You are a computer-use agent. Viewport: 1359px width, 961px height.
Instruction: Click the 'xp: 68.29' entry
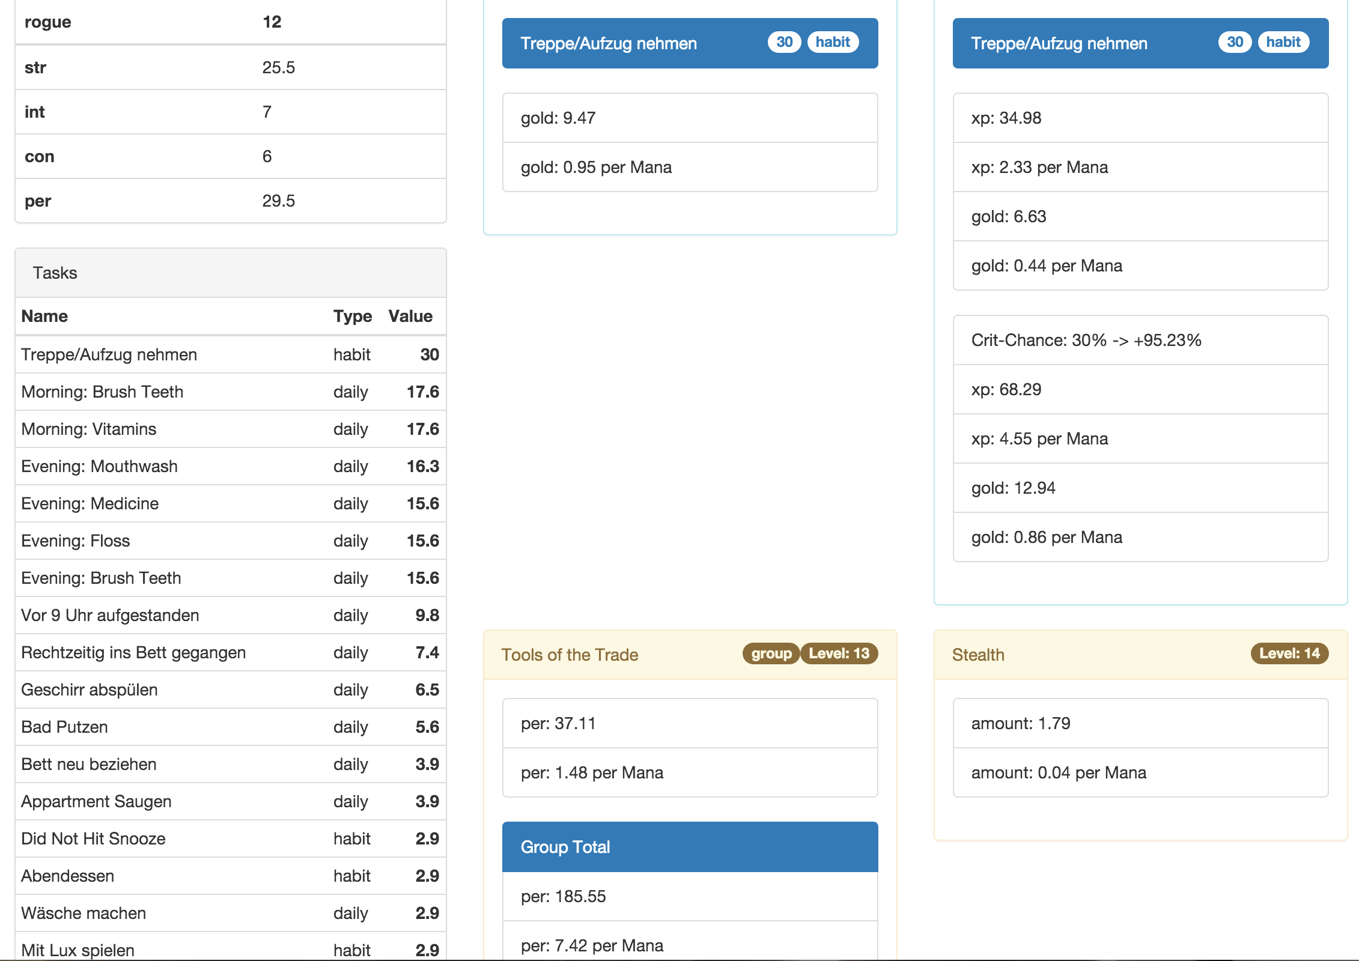pyautogui.click(x=1140, y=389)
